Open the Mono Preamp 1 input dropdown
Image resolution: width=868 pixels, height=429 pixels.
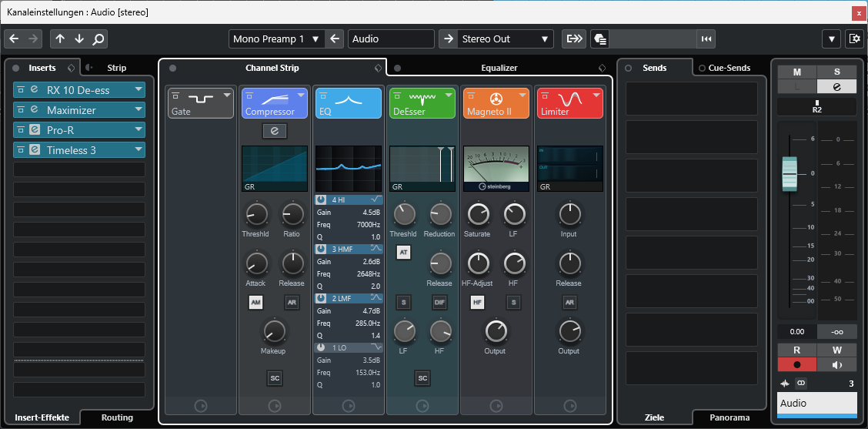(276, 39)
